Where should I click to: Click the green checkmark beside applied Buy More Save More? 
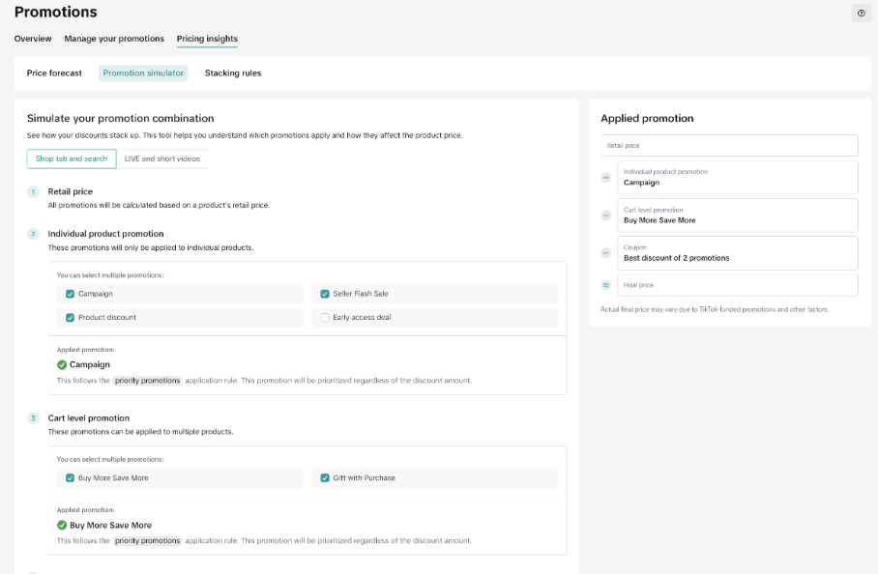(62, 526)
